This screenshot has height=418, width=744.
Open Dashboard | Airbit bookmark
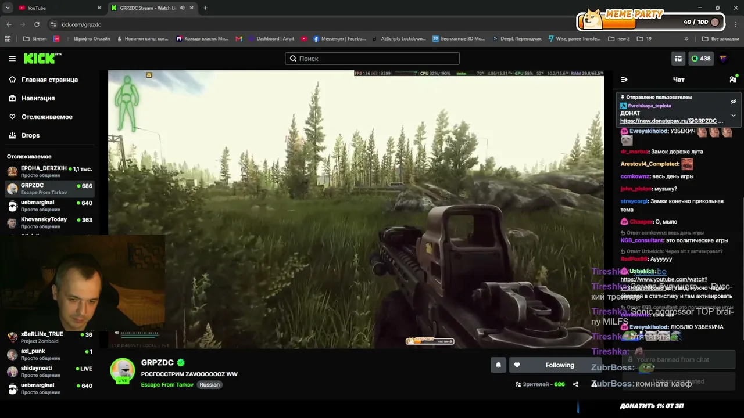271,39
